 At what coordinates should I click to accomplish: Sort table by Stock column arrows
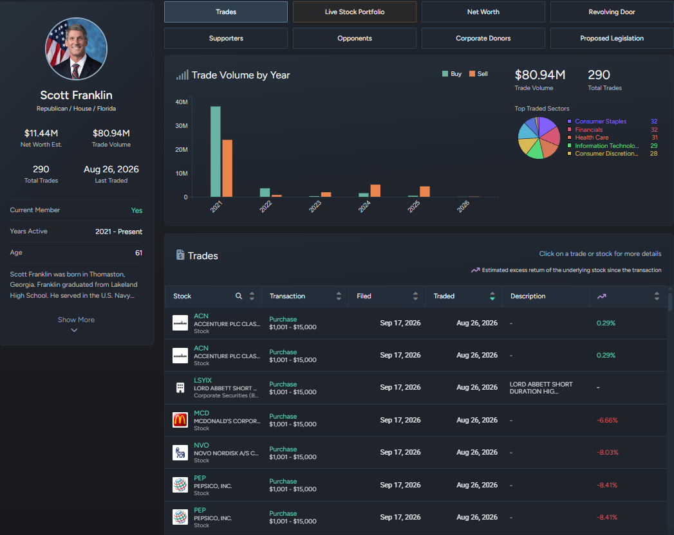point(252,296)
